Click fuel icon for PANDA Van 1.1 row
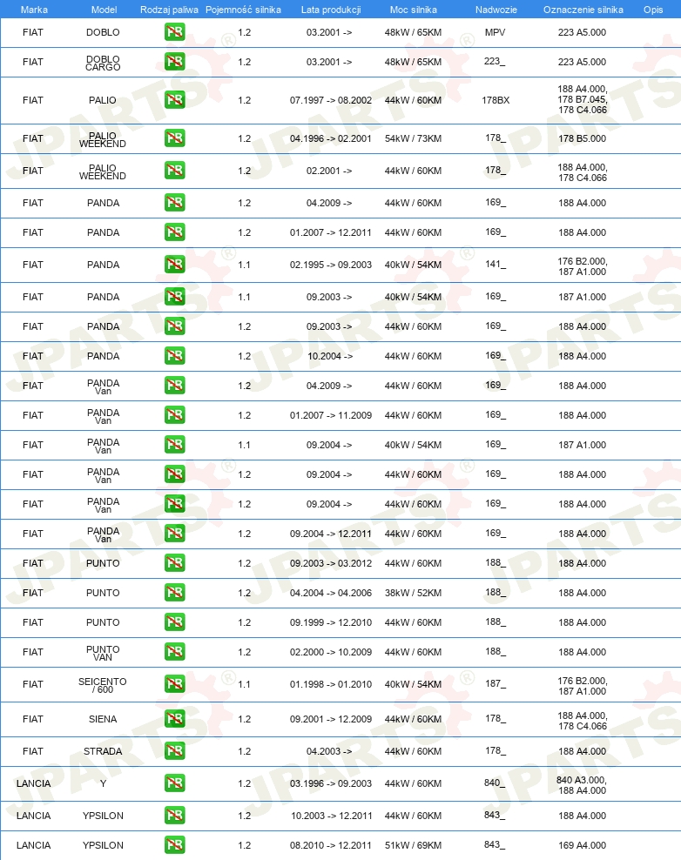 point(174,445)
